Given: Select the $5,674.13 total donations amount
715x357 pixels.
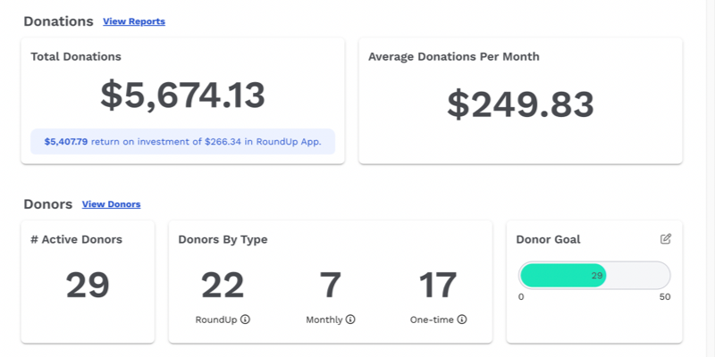Looking at the screenshot, I should 182,95.
